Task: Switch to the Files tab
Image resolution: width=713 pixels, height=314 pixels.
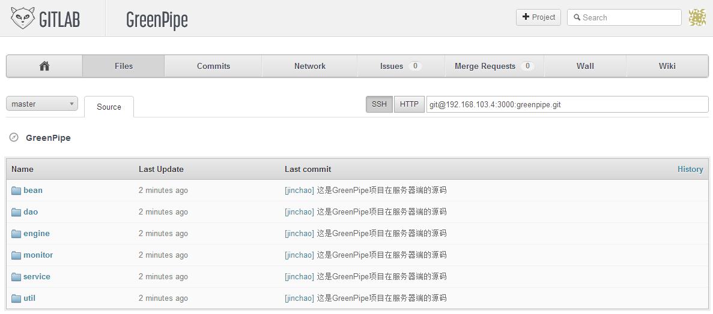Action: click(123, 67)
